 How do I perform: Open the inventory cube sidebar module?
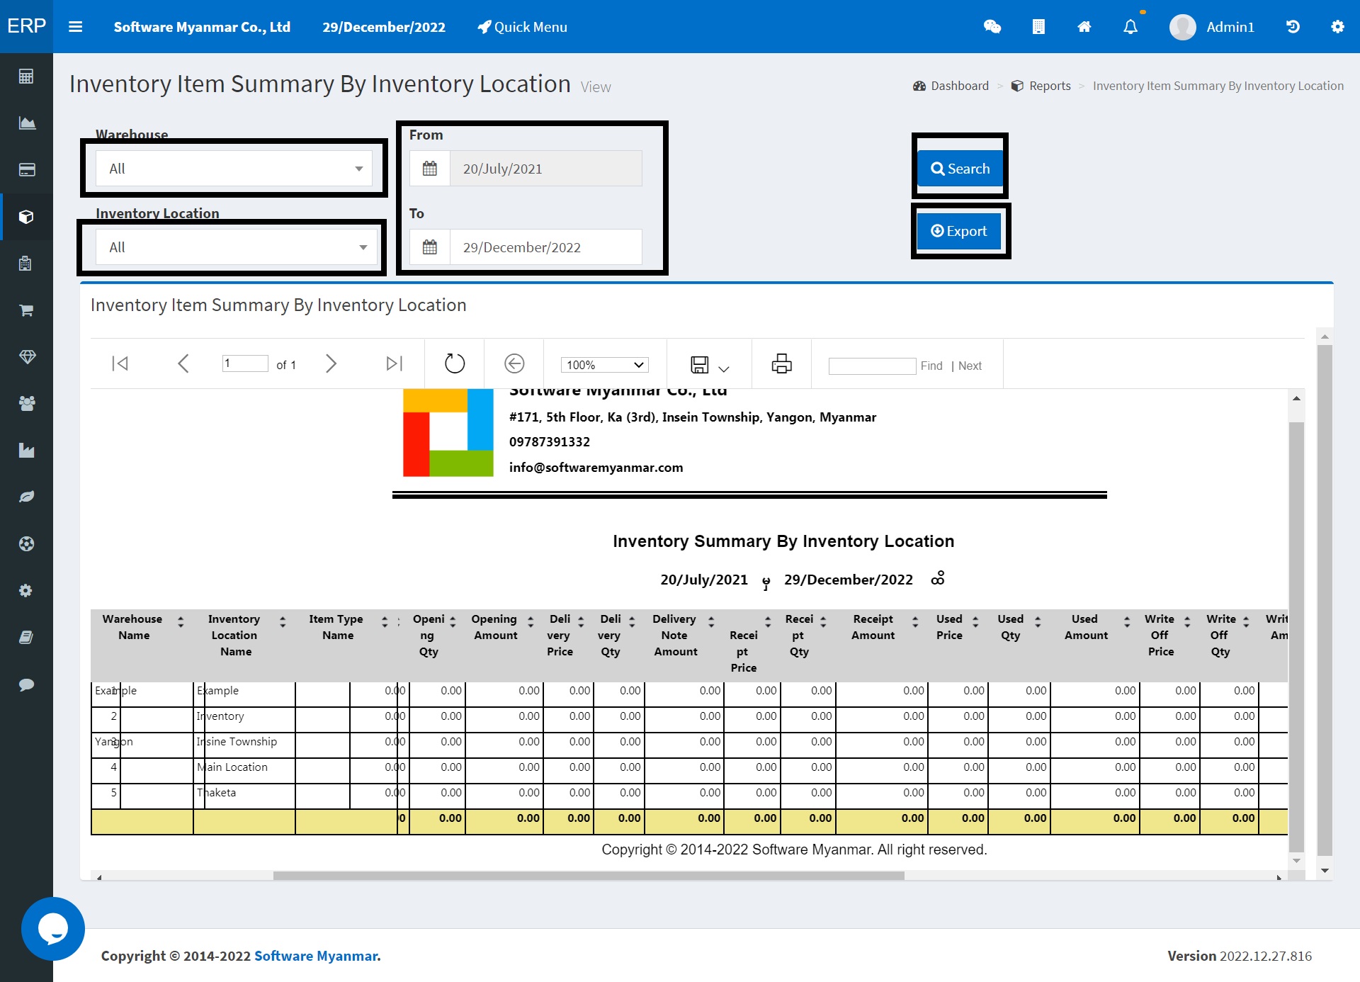(x=26, y=217)
